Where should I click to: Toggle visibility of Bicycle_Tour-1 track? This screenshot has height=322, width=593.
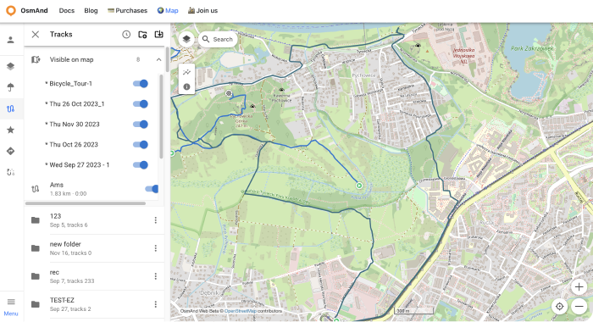coord(141,84)
